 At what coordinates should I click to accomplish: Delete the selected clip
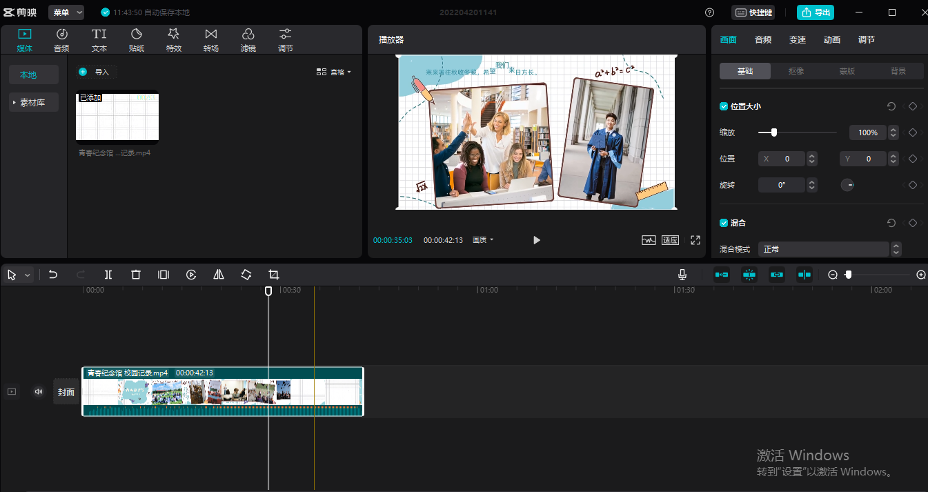coord(136,275)
